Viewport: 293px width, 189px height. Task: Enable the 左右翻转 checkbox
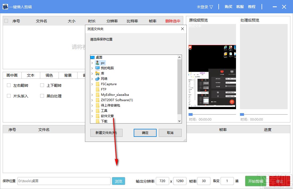[9, 85]
